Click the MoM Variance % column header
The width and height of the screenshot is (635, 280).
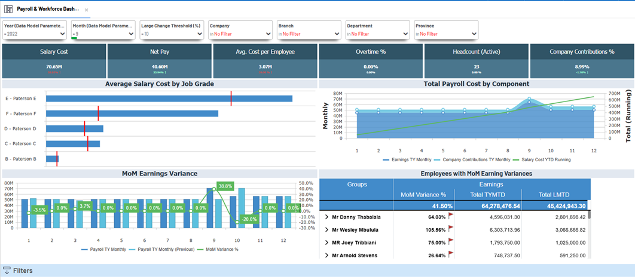coord(423,195)
